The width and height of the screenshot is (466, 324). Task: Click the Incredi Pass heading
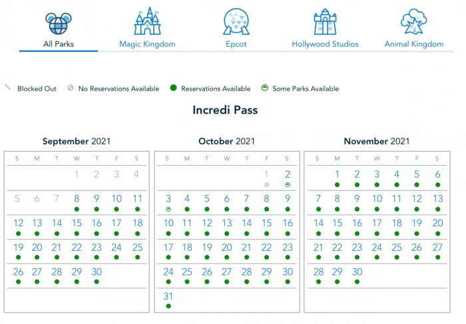[x=224, y=110]
